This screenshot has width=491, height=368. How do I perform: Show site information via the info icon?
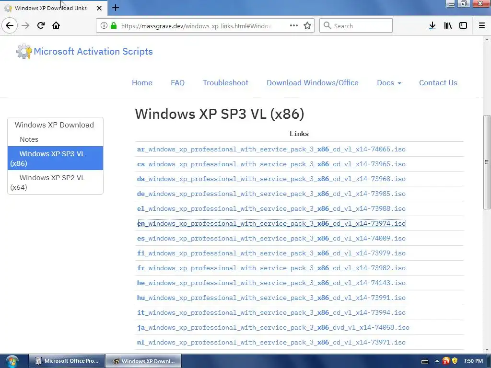(x=104, y=26)
